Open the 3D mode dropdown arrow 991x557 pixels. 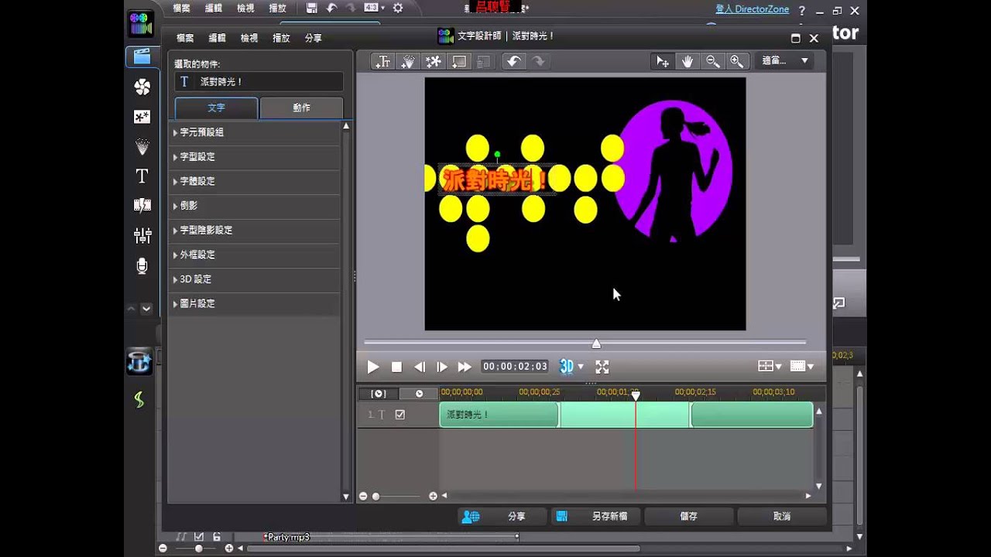tap(581, 367)
